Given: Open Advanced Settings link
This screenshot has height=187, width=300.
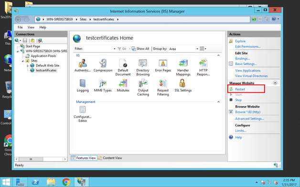Looking at the screenshot, I should tap(249, 119).
